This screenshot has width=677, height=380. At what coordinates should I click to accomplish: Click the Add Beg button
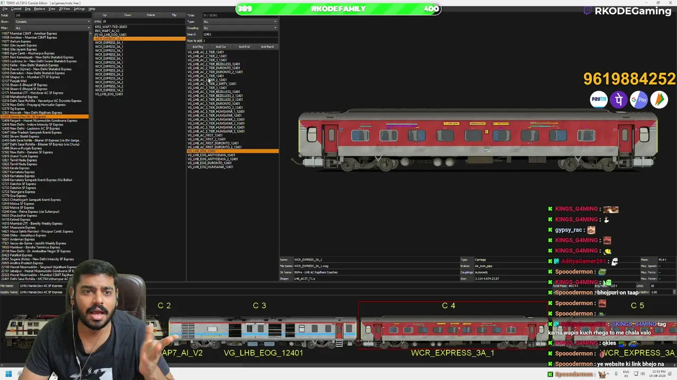(x=198, y=46)
